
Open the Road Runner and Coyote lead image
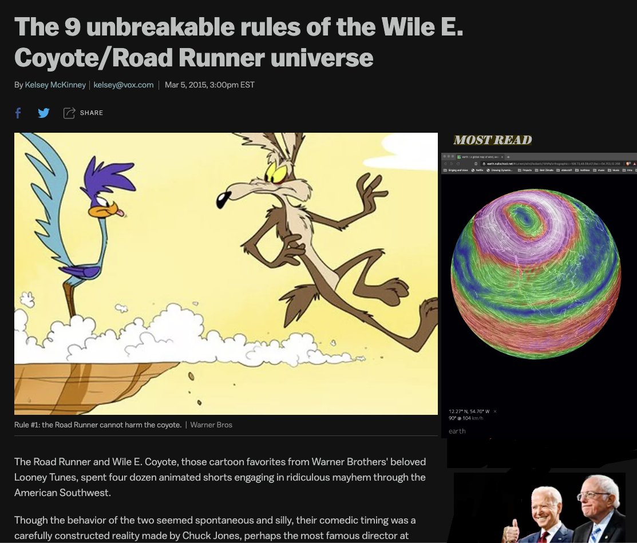click(x=226, y=274)
